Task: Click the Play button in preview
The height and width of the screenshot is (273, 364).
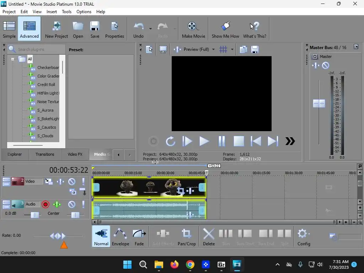Action: point(204,141)
